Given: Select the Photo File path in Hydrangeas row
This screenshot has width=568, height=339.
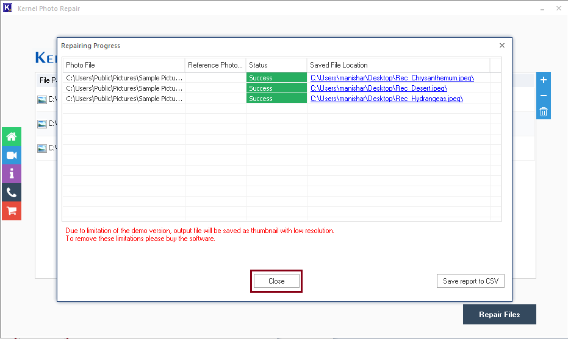Looking at the screenshot, I should [x=124, y=99].
